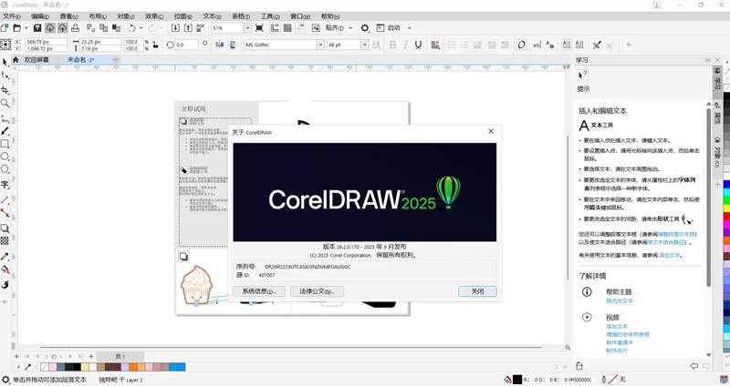Click the 关闭 button in About dialog
Image resolution: width=730 pixels, height=386 pixels.
(477, 291)
